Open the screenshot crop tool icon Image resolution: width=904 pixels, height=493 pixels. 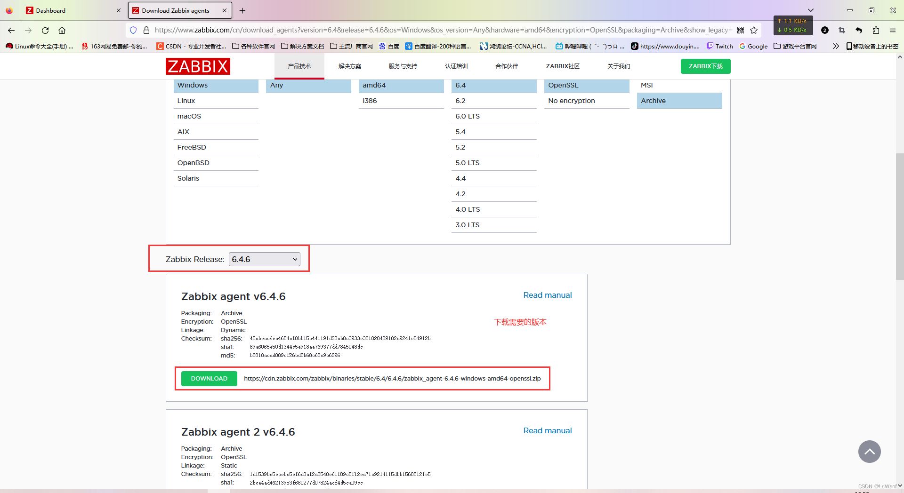842,30
